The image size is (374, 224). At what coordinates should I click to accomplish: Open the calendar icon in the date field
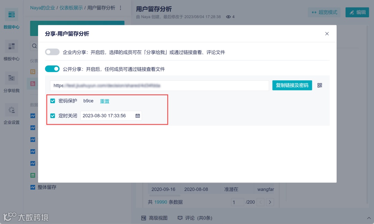tap(137, 116)
